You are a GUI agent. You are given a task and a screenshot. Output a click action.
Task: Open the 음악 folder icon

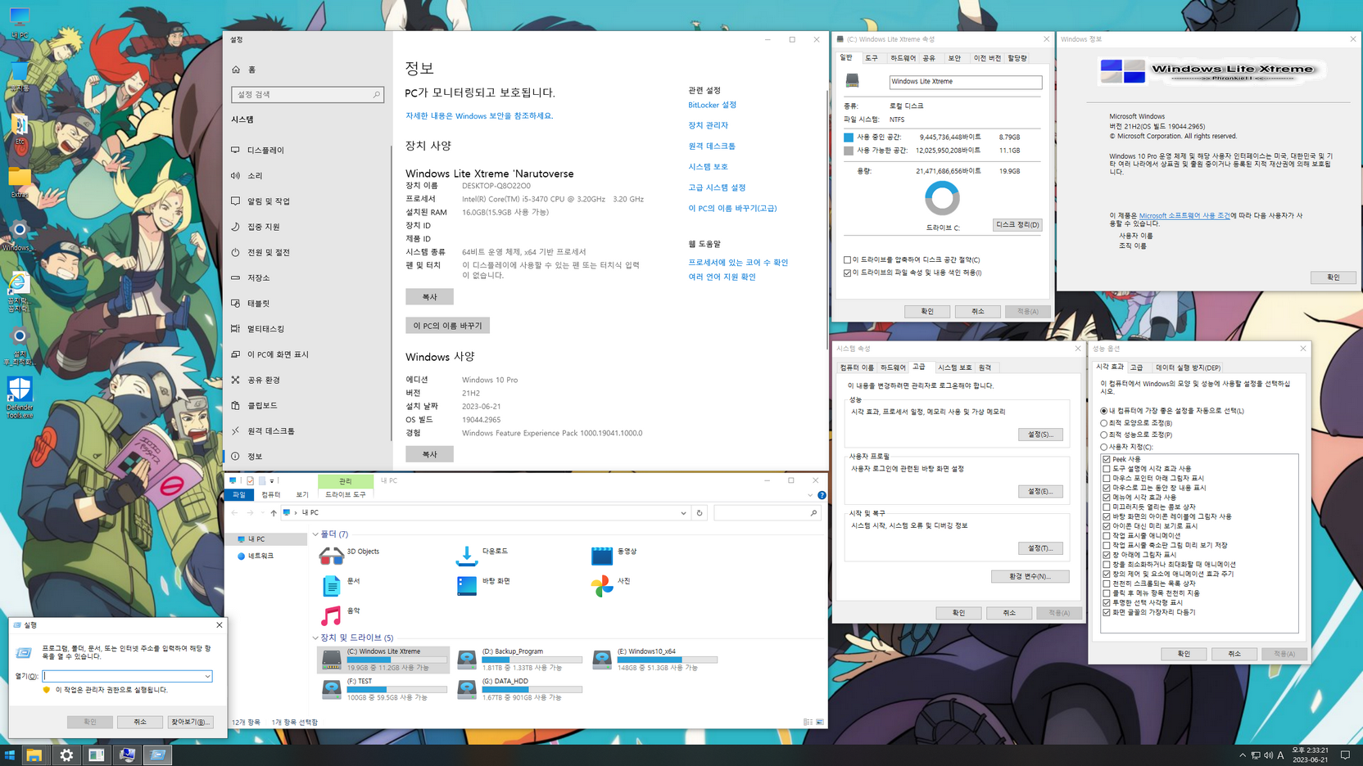coord(331,615)
